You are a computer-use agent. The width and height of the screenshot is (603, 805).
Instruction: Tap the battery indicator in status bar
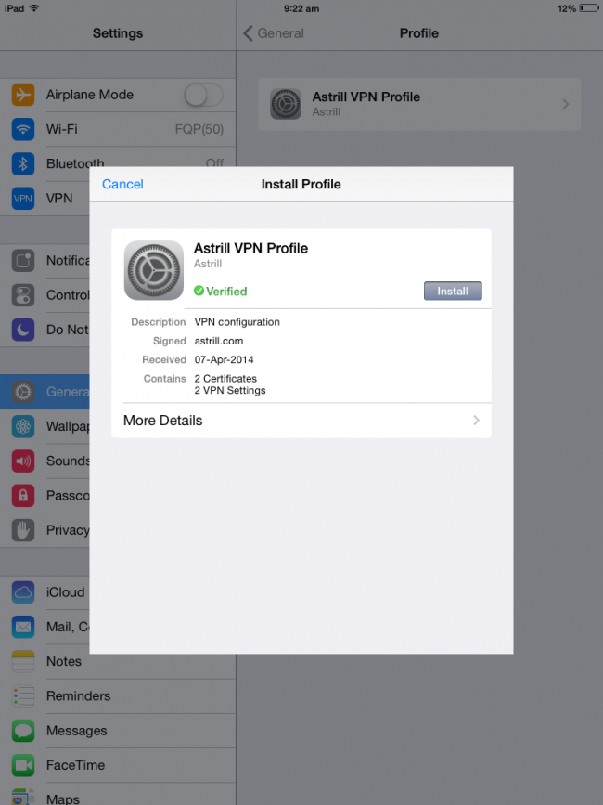[587, 8]
